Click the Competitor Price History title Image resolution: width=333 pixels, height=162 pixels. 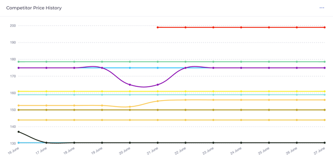(34, 8)
